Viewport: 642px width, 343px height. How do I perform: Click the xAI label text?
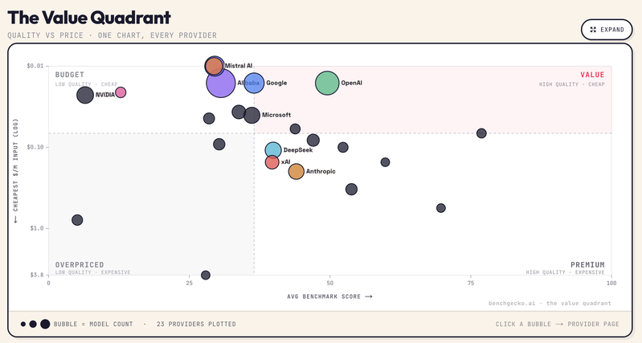pyautogui.click(x=285, y=162)
